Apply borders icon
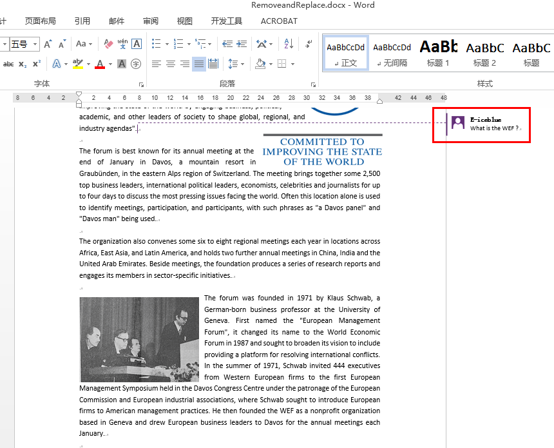The image size is (554, 448). [282, 64]
